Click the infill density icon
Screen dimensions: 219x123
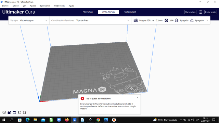click(x=166, y=20)
